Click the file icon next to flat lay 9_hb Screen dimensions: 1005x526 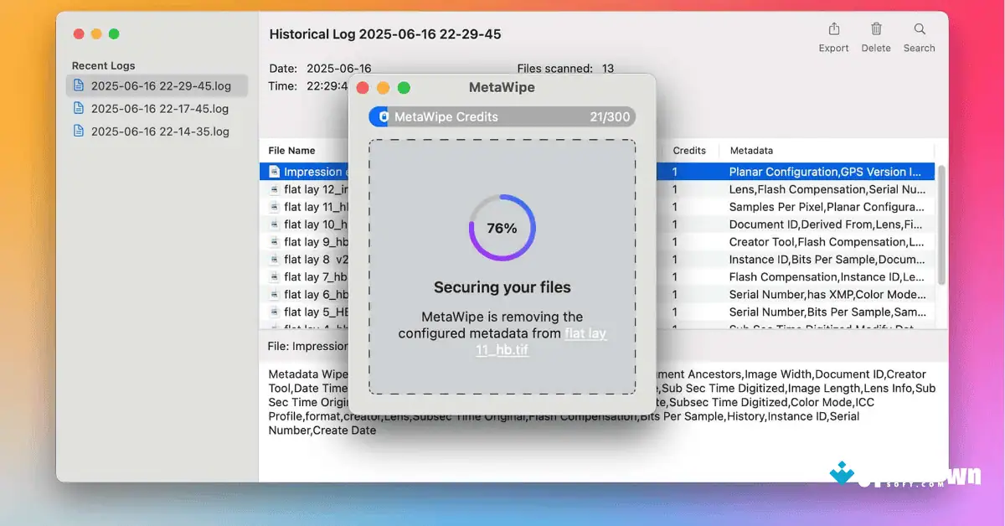tap(275, 241)
